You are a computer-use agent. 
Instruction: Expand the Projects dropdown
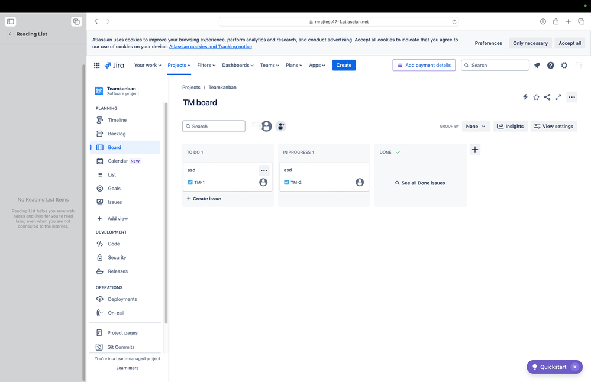click(x=179, y=65)
